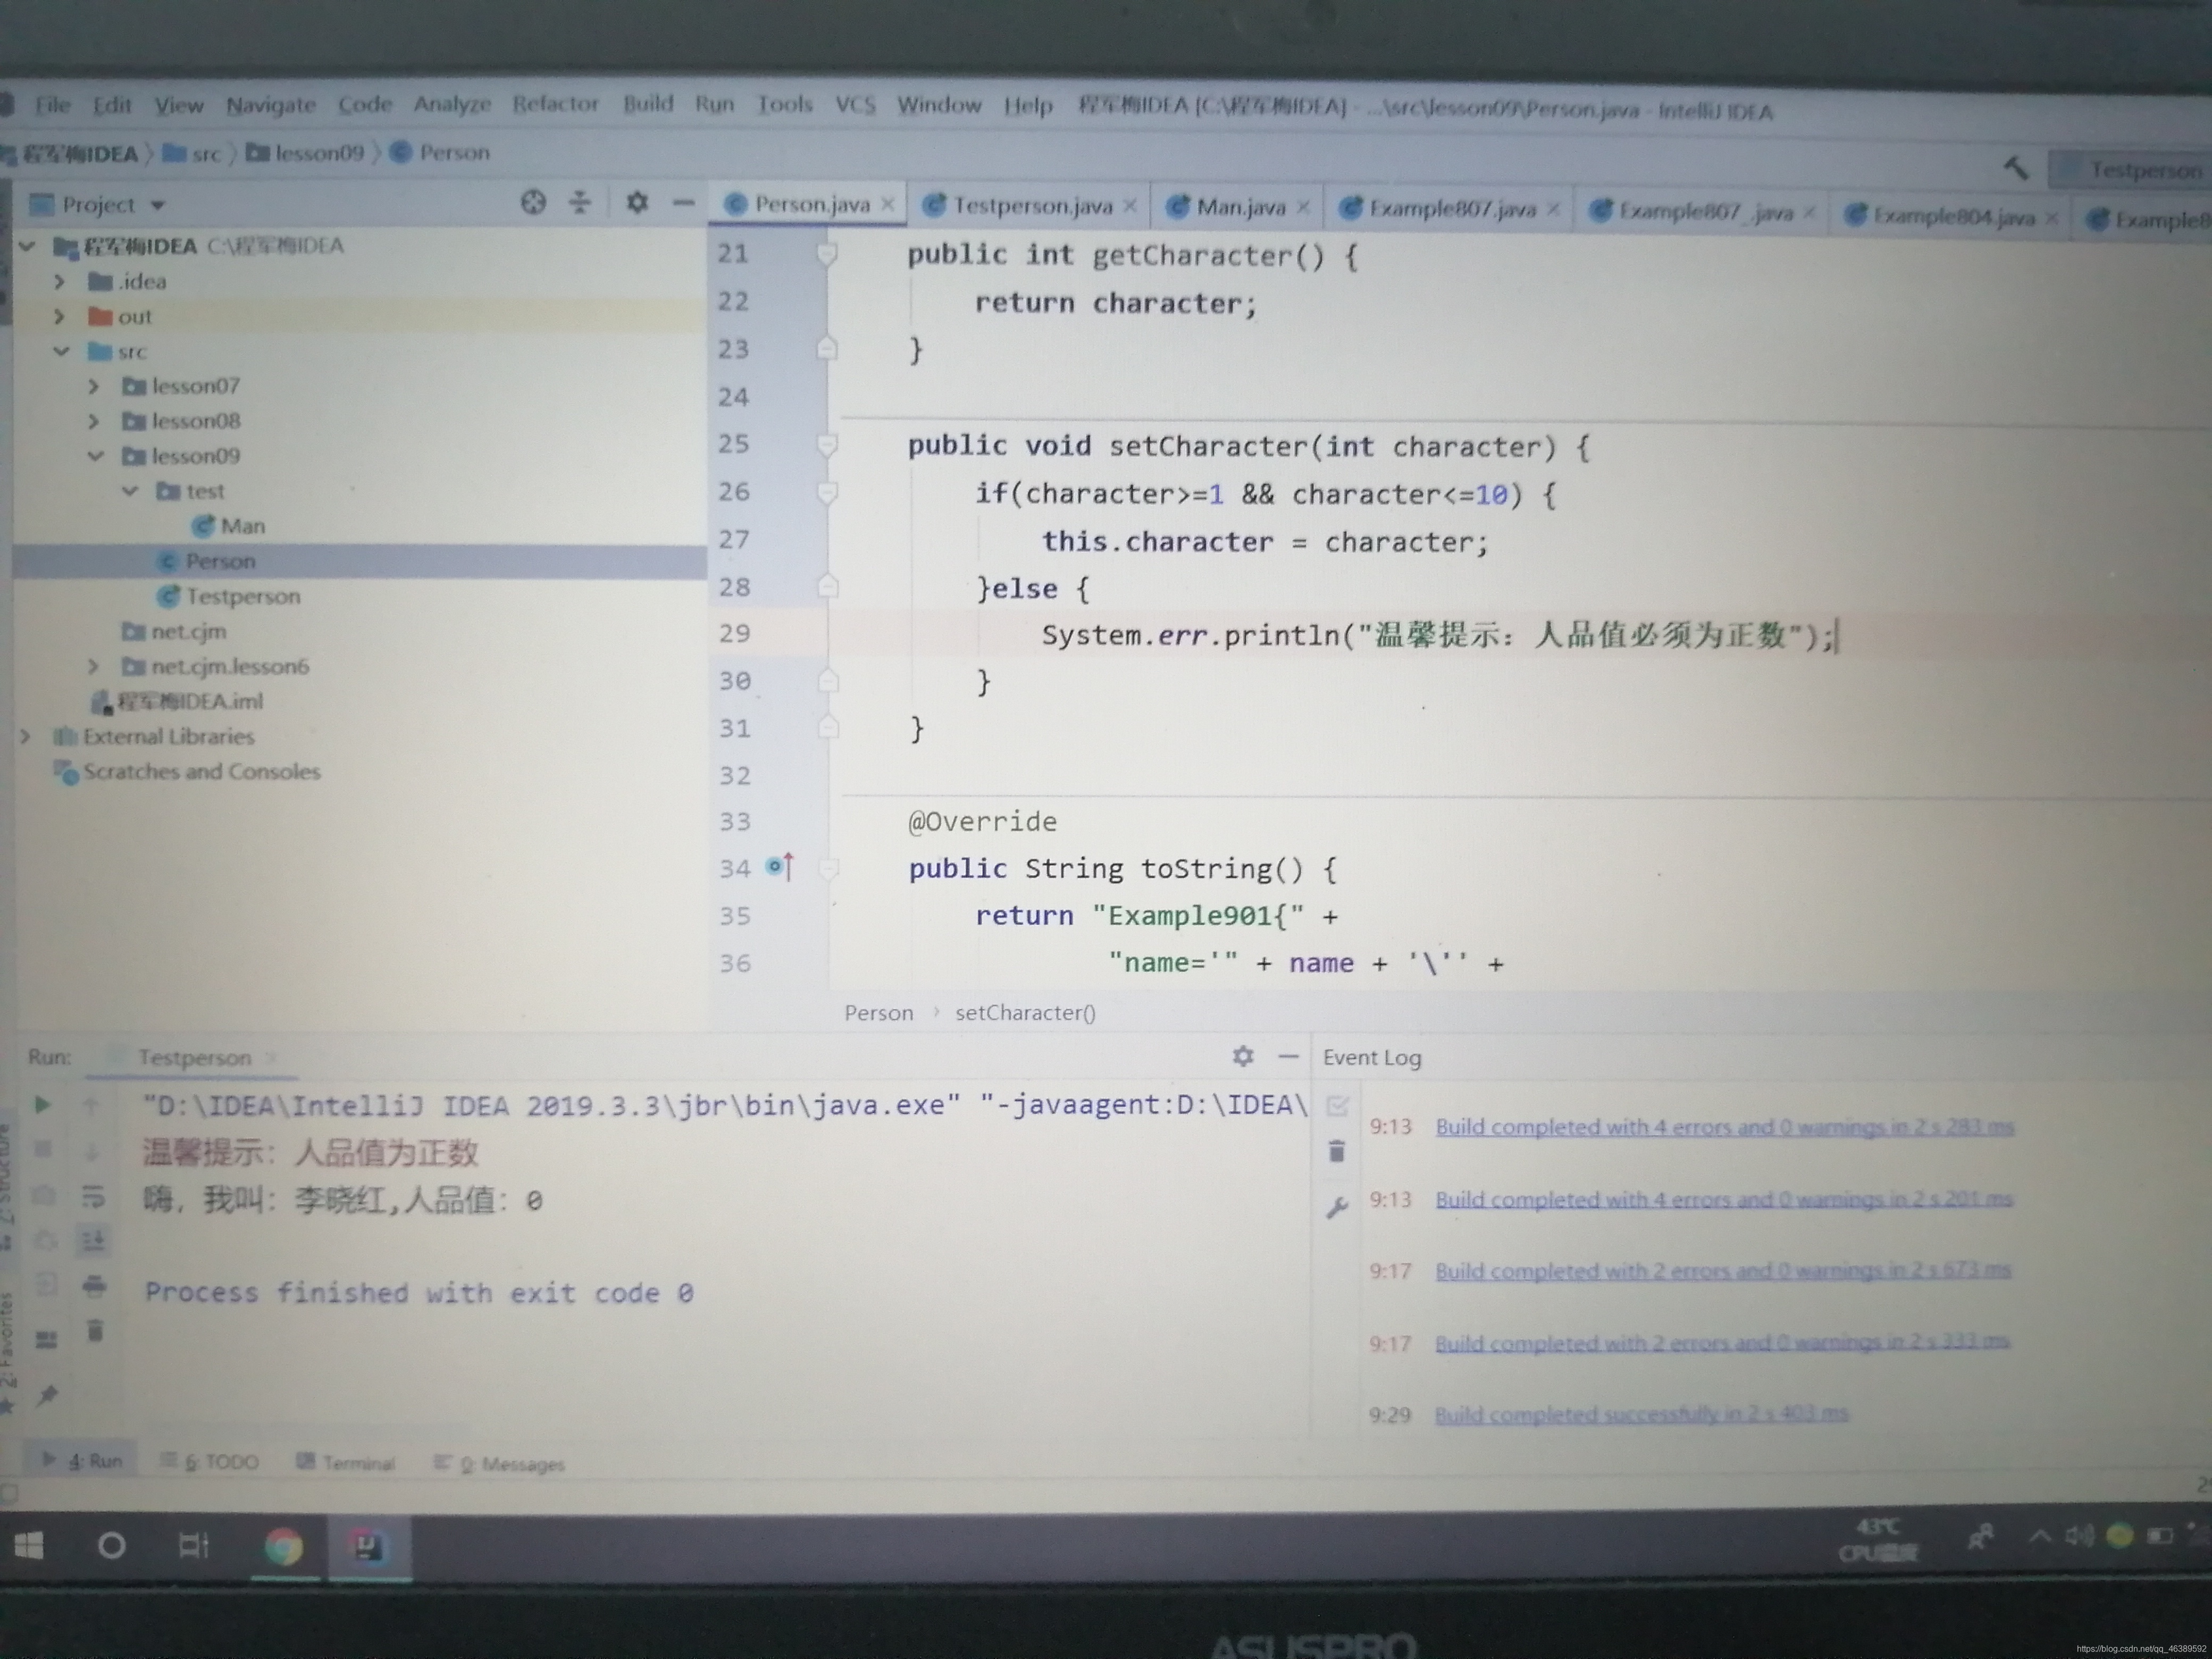This screenshot has width=2212, height=1659.
Task: Rerun Testperson with green play button
Action: (42, 1104)
